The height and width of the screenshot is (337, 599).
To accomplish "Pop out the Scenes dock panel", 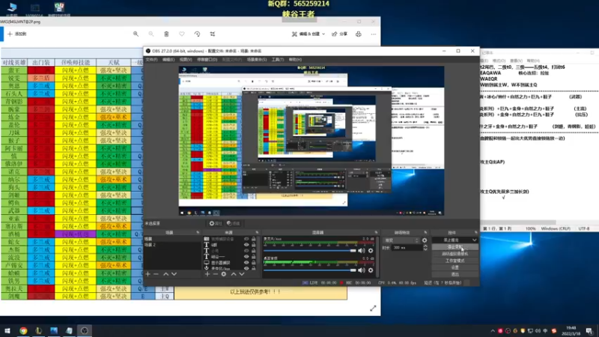I will 198,232.
